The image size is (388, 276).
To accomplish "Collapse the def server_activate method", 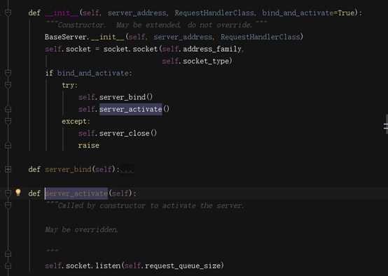I will (8, 193).
